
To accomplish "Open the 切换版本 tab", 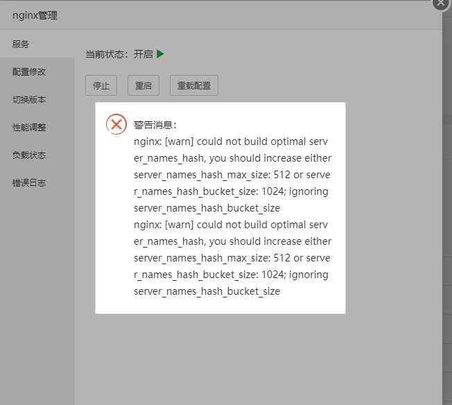I will coord(37,99).
